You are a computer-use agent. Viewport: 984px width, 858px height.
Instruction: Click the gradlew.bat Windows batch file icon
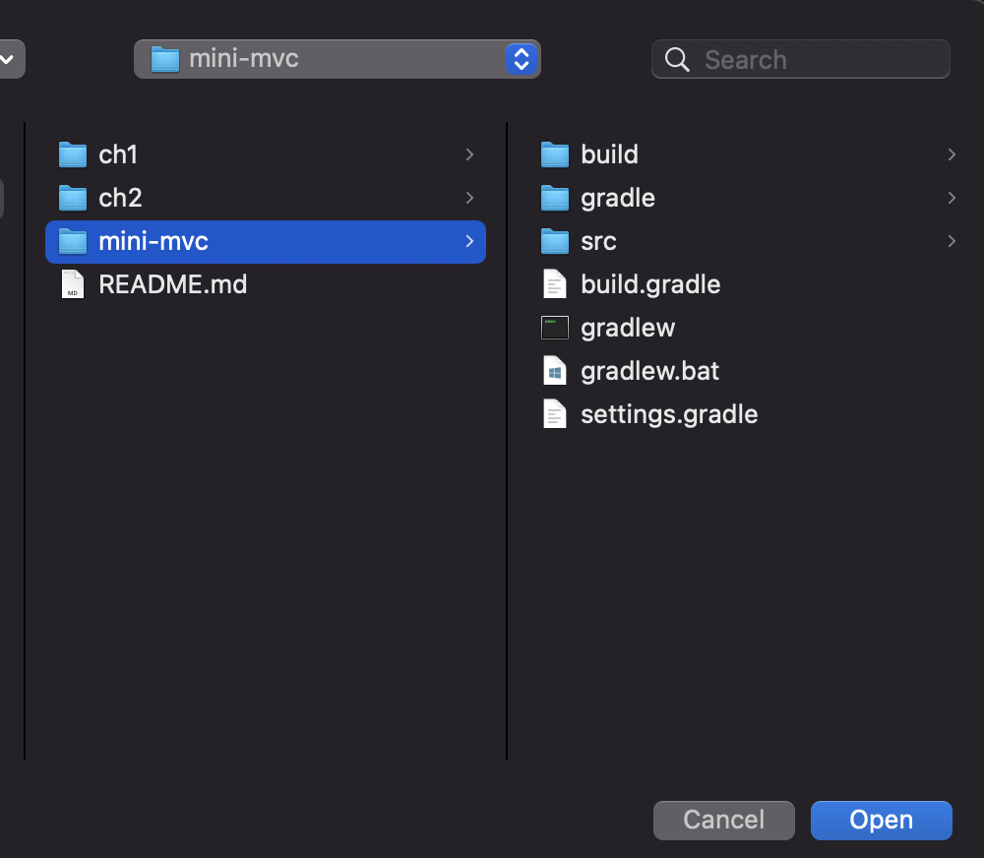[x=555, y=371]
